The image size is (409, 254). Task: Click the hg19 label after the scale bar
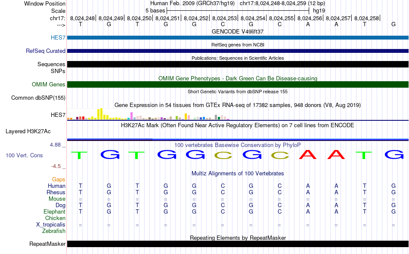coord(319,11)
